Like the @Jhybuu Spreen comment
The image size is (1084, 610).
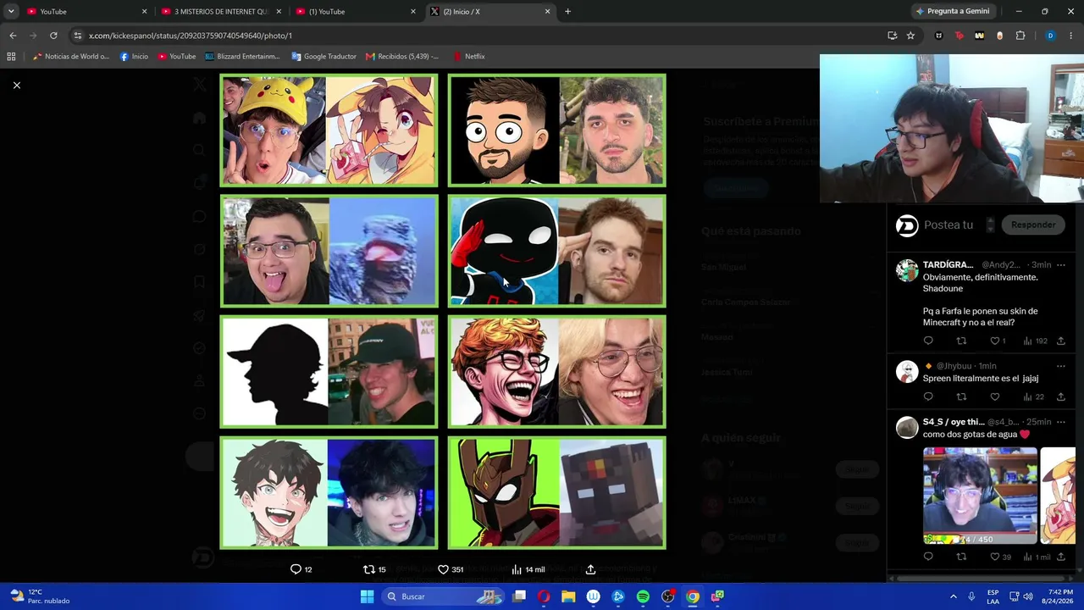[995, 396]
